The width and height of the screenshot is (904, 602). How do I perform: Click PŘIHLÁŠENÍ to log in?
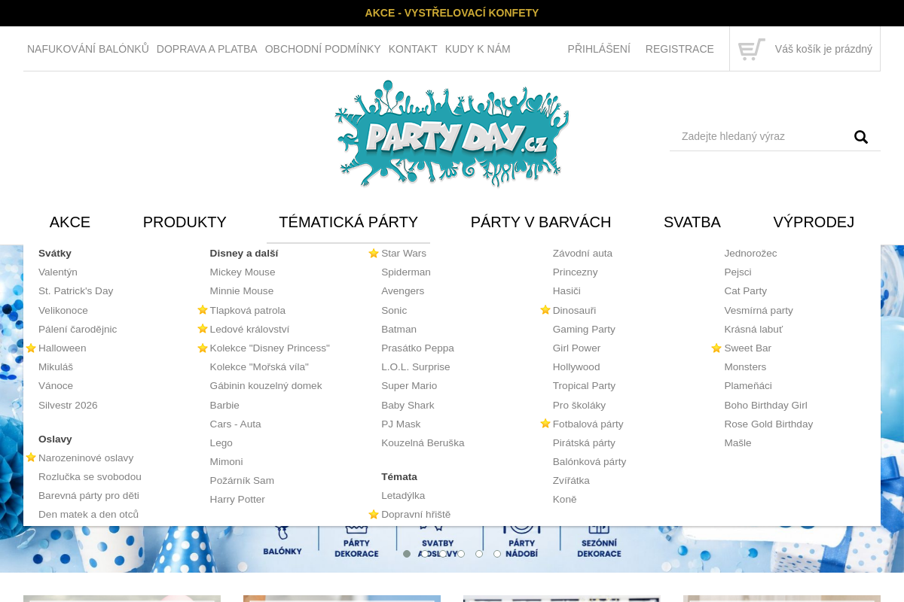(599, 49)
